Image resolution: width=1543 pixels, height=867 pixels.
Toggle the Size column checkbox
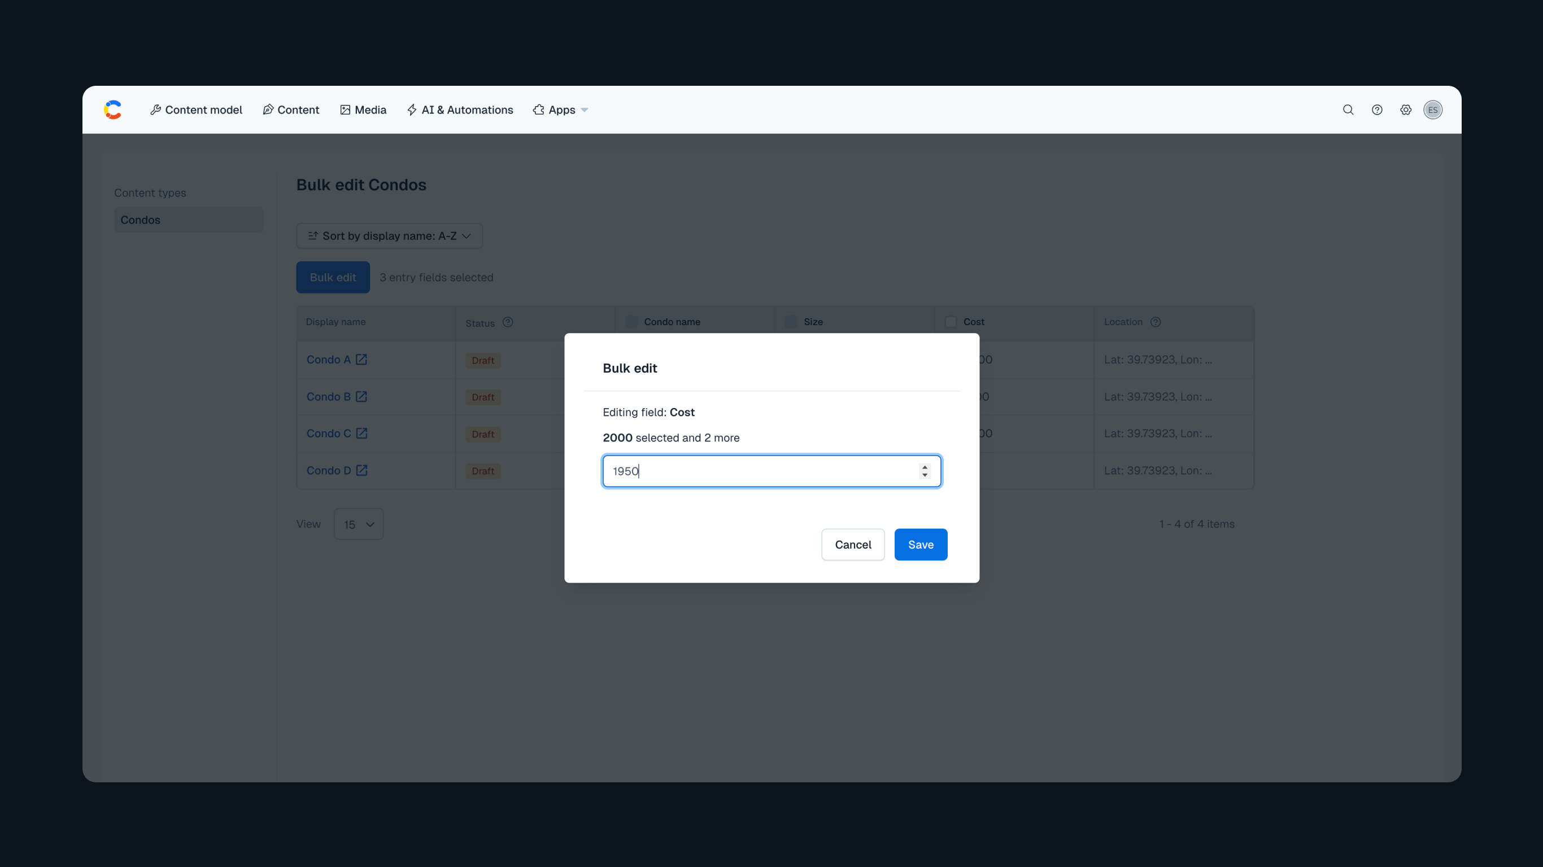[791, 322]
